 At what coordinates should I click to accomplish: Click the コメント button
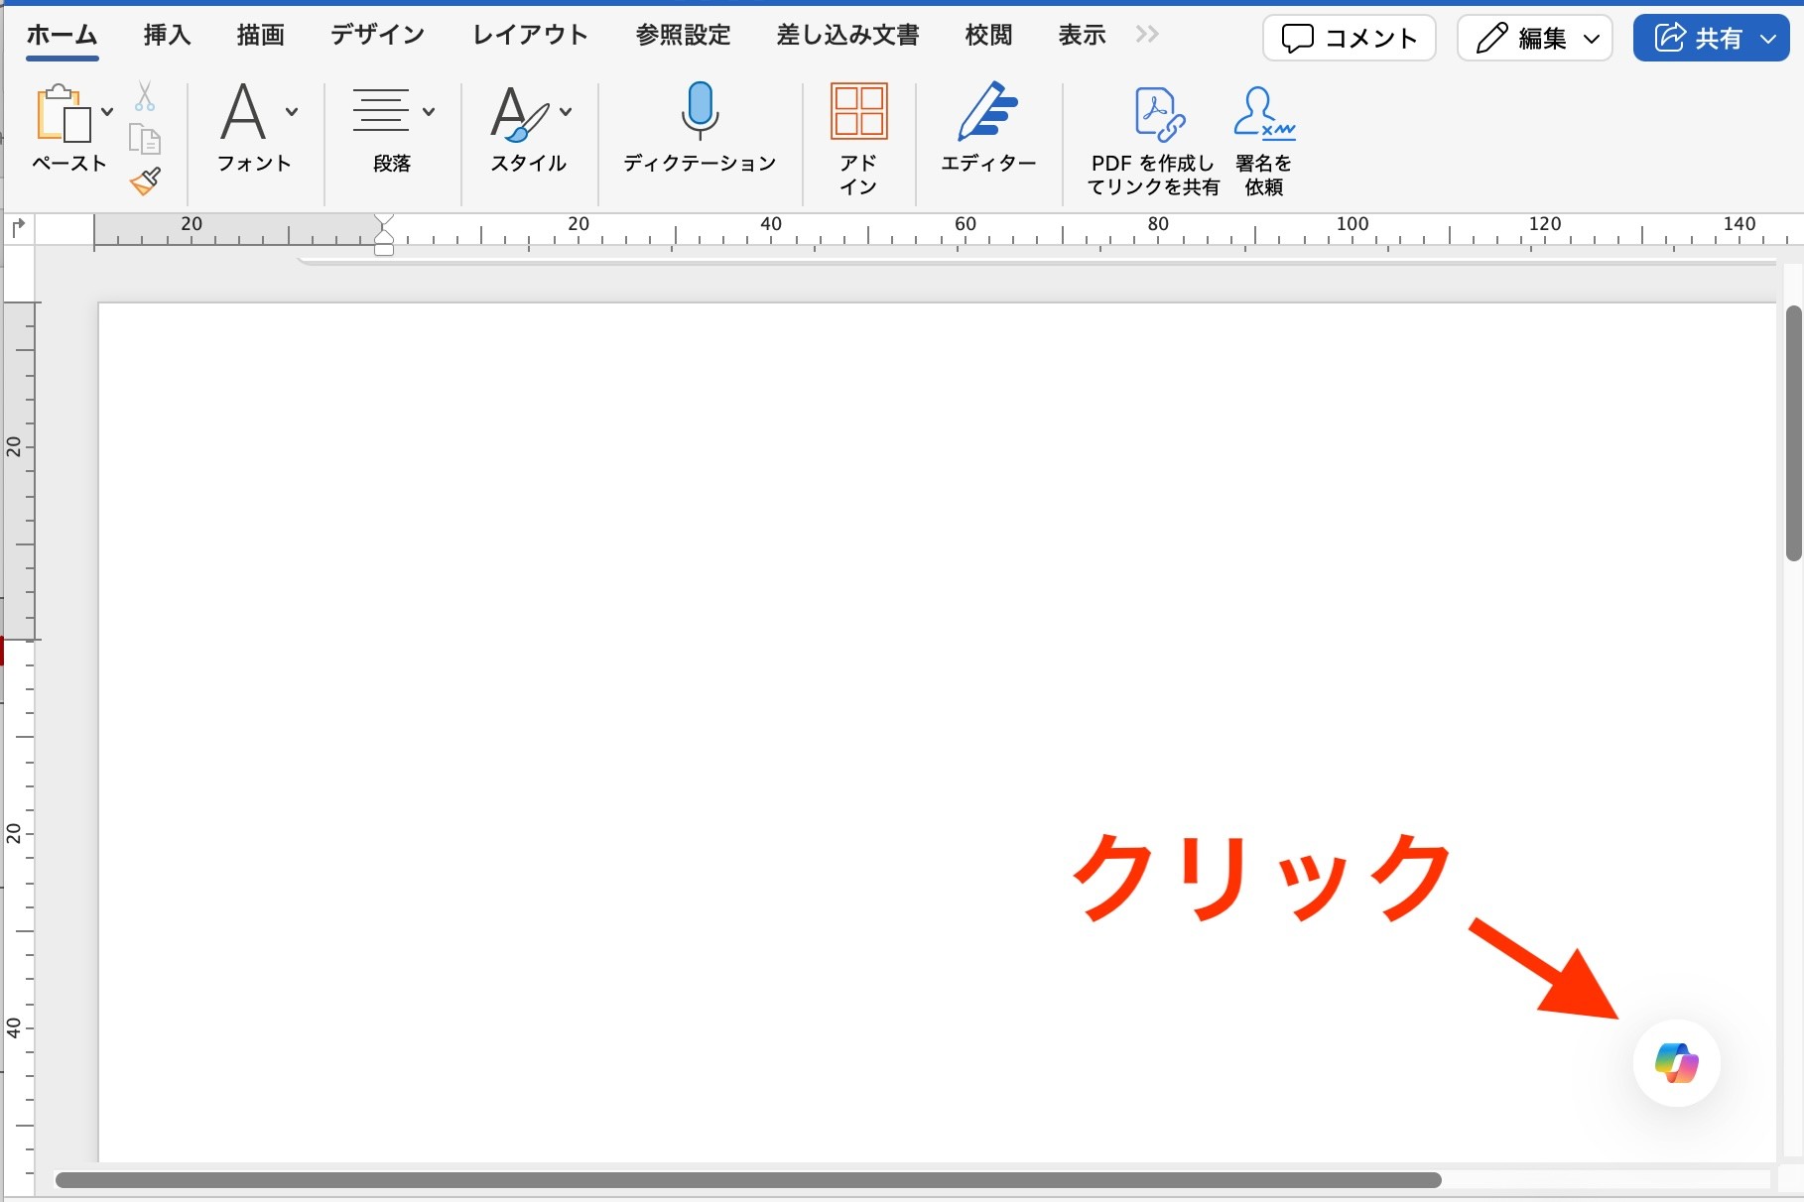1350,39
